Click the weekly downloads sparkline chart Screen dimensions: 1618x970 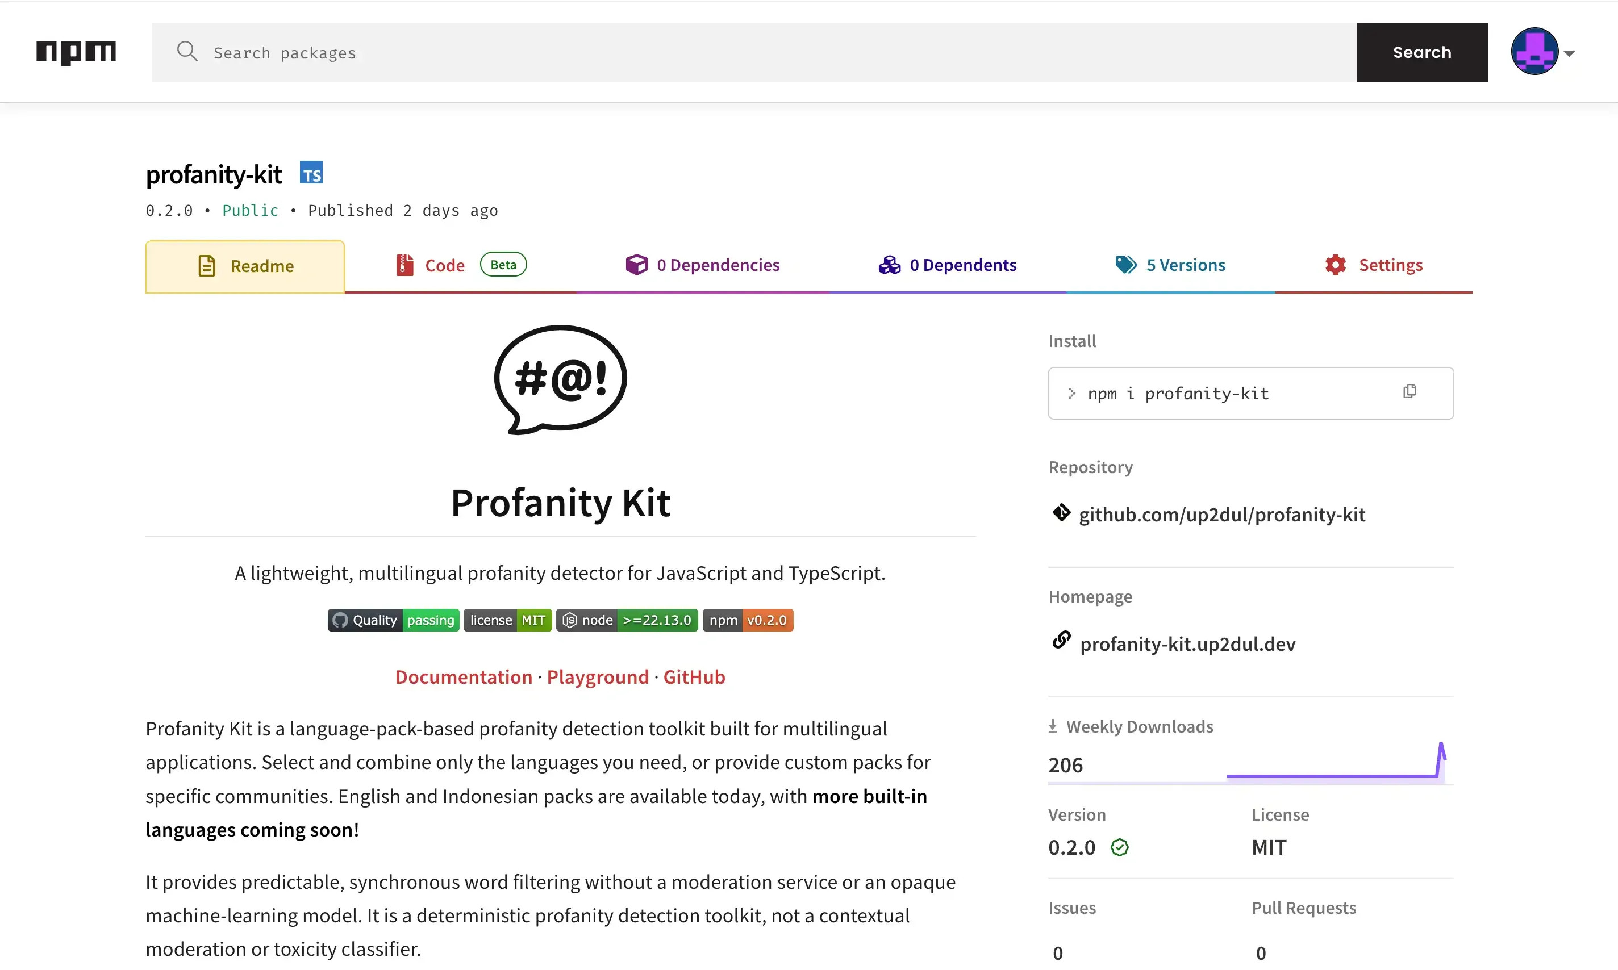(1337, 762)
